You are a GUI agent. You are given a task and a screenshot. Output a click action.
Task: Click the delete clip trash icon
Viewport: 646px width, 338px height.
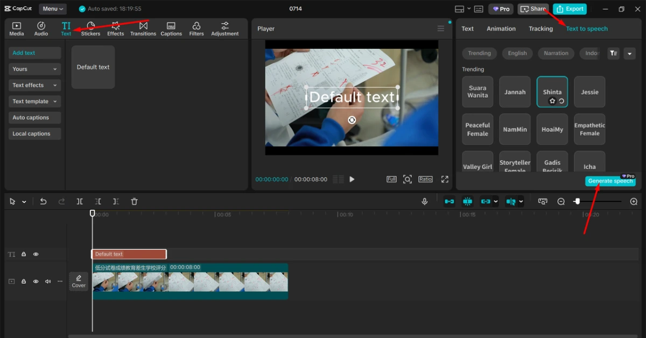[x=135, y=201]
